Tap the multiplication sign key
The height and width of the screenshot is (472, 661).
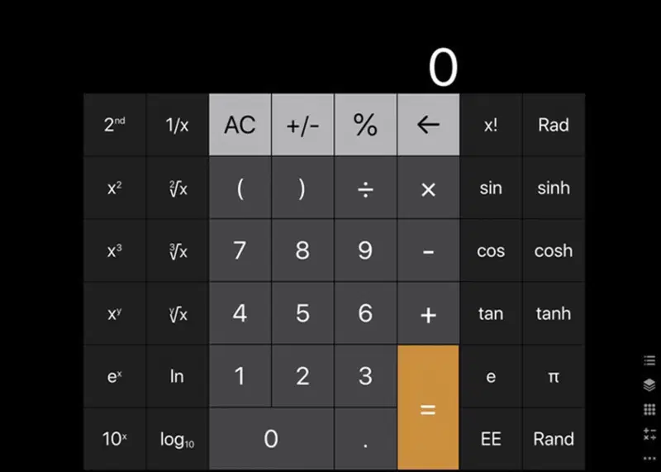428,188
